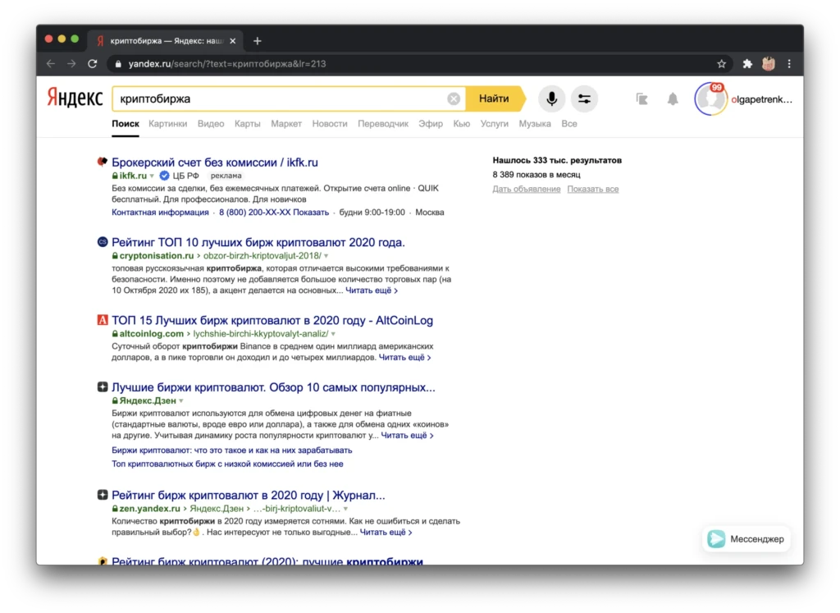The height and width of the screenshot is (613, 840).
Task: Switch to Маркет tab
Action: tap(286, 124)
